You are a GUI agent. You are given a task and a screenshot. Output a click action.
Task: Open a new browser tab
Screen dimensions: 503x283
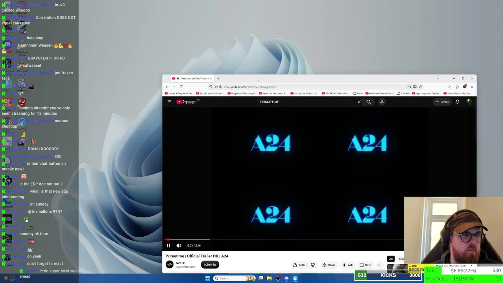pyautogui.click(x=218, y=79)
